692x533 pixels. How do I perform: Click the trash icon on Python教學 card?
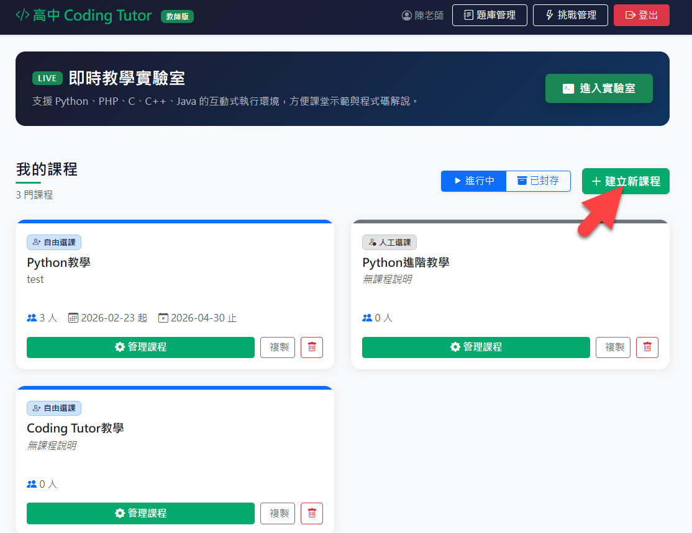(312, 347)
